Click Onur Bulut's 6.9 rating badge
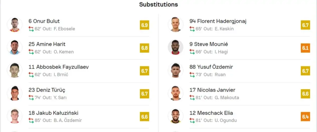The height and width of the screenshot is (132, 317). click(144, 25)
